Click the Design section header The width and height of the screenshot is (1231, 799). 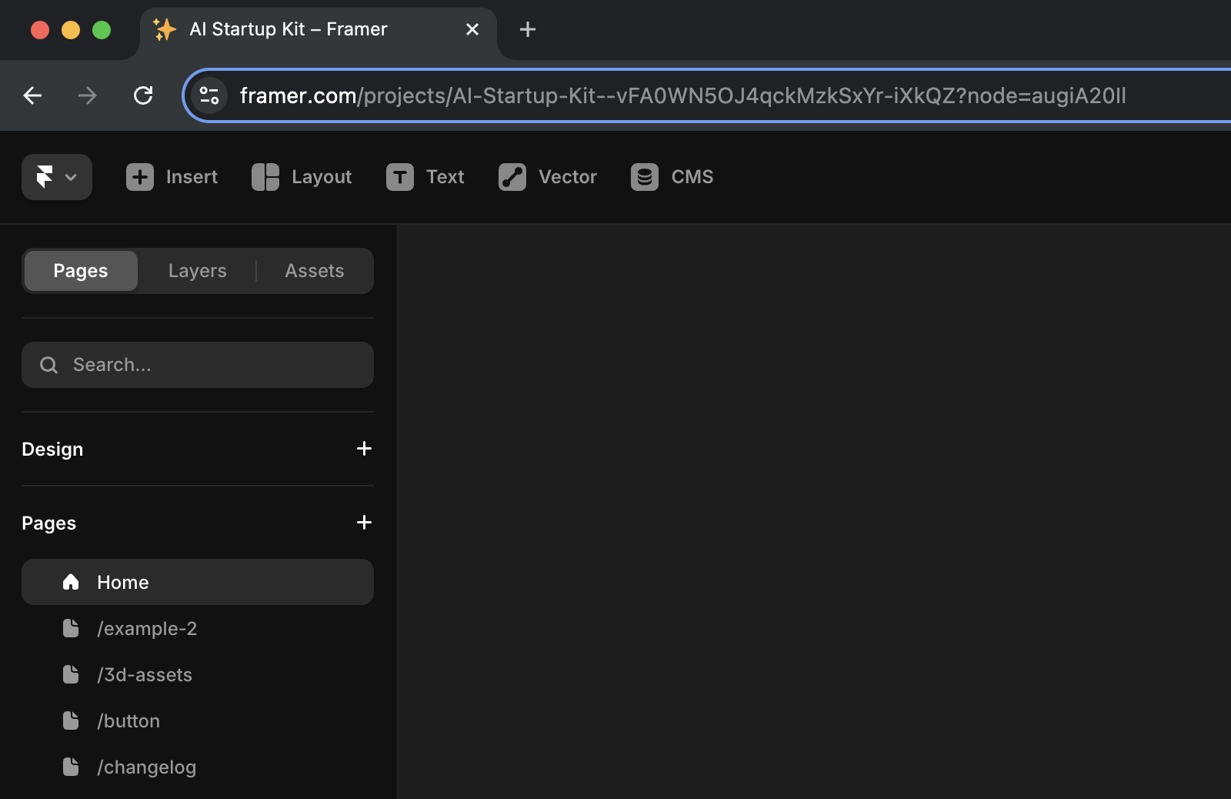[x=52, y=449]
